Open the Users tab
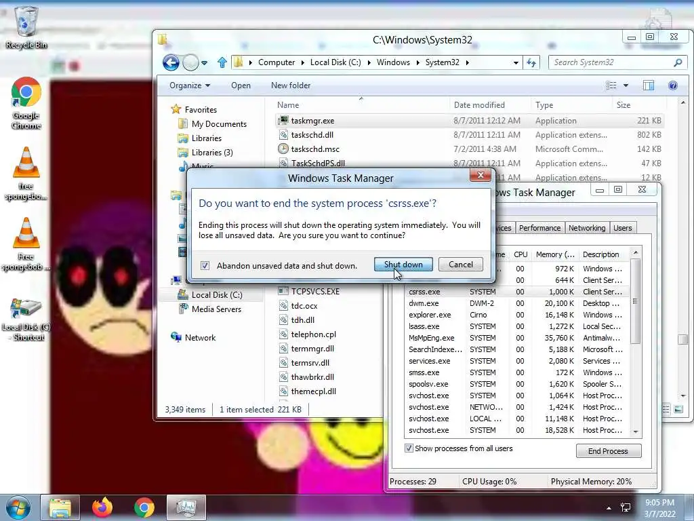694x521 pixels. coord(622,228)
